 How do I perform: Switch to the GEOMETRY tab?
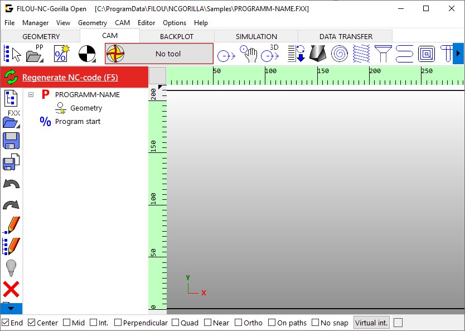point(41,36)
